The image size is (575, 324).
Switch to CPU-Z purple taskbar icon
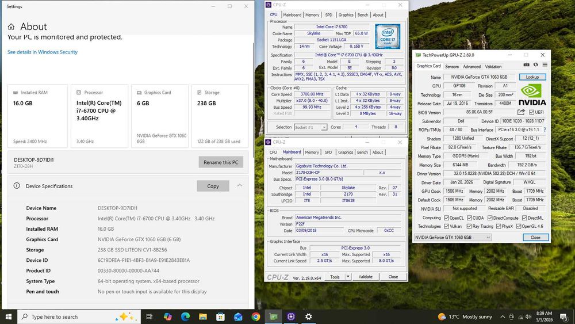[291, 317]
